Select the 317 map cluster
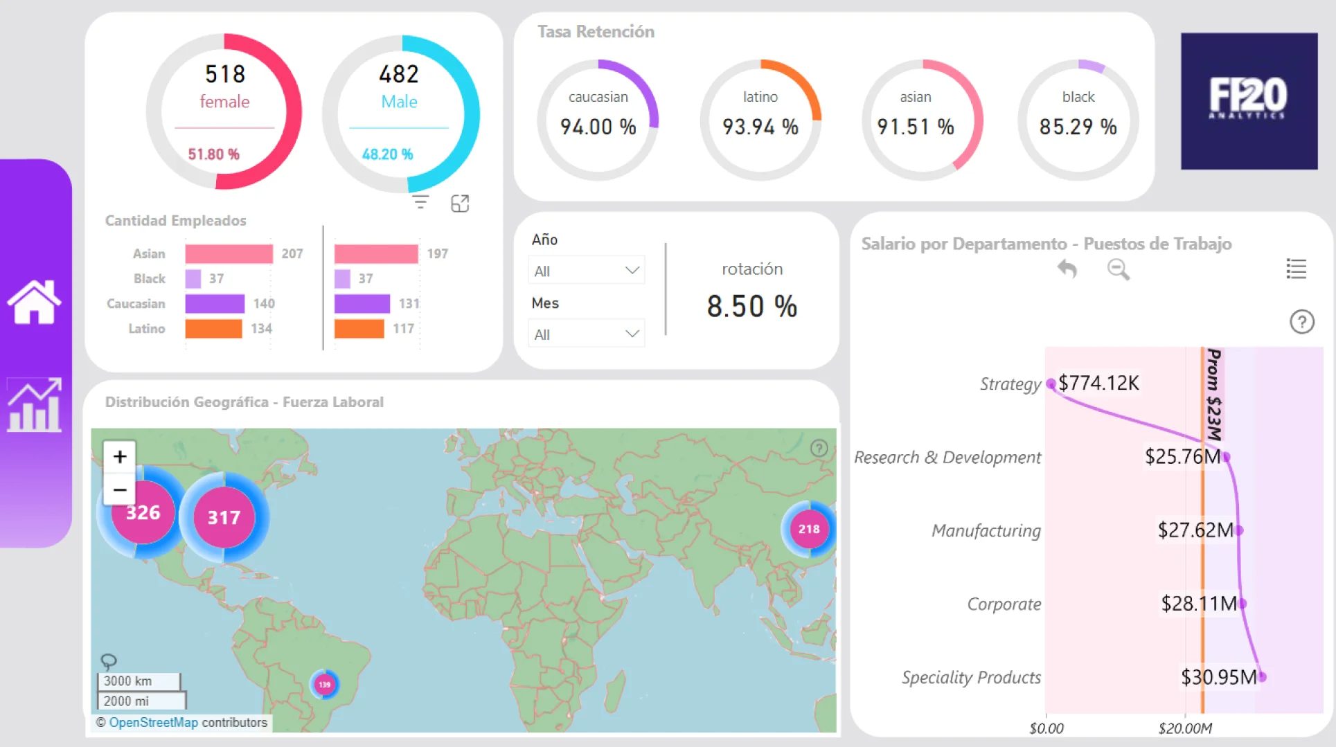Image resolution: width=1336 pixels, height=747 pixels. (x=224, y=517)
